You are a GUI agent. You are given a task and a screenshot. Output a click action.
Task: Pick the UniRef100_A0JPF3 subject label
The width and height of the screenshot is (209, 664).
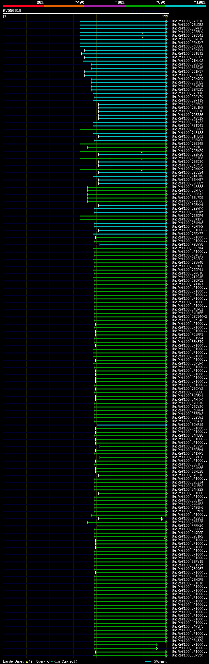187,335
